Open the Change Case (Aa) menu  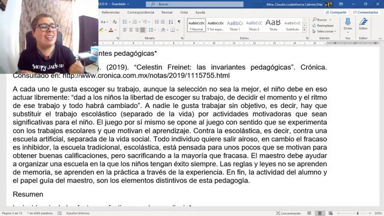[x=104, y=22]
